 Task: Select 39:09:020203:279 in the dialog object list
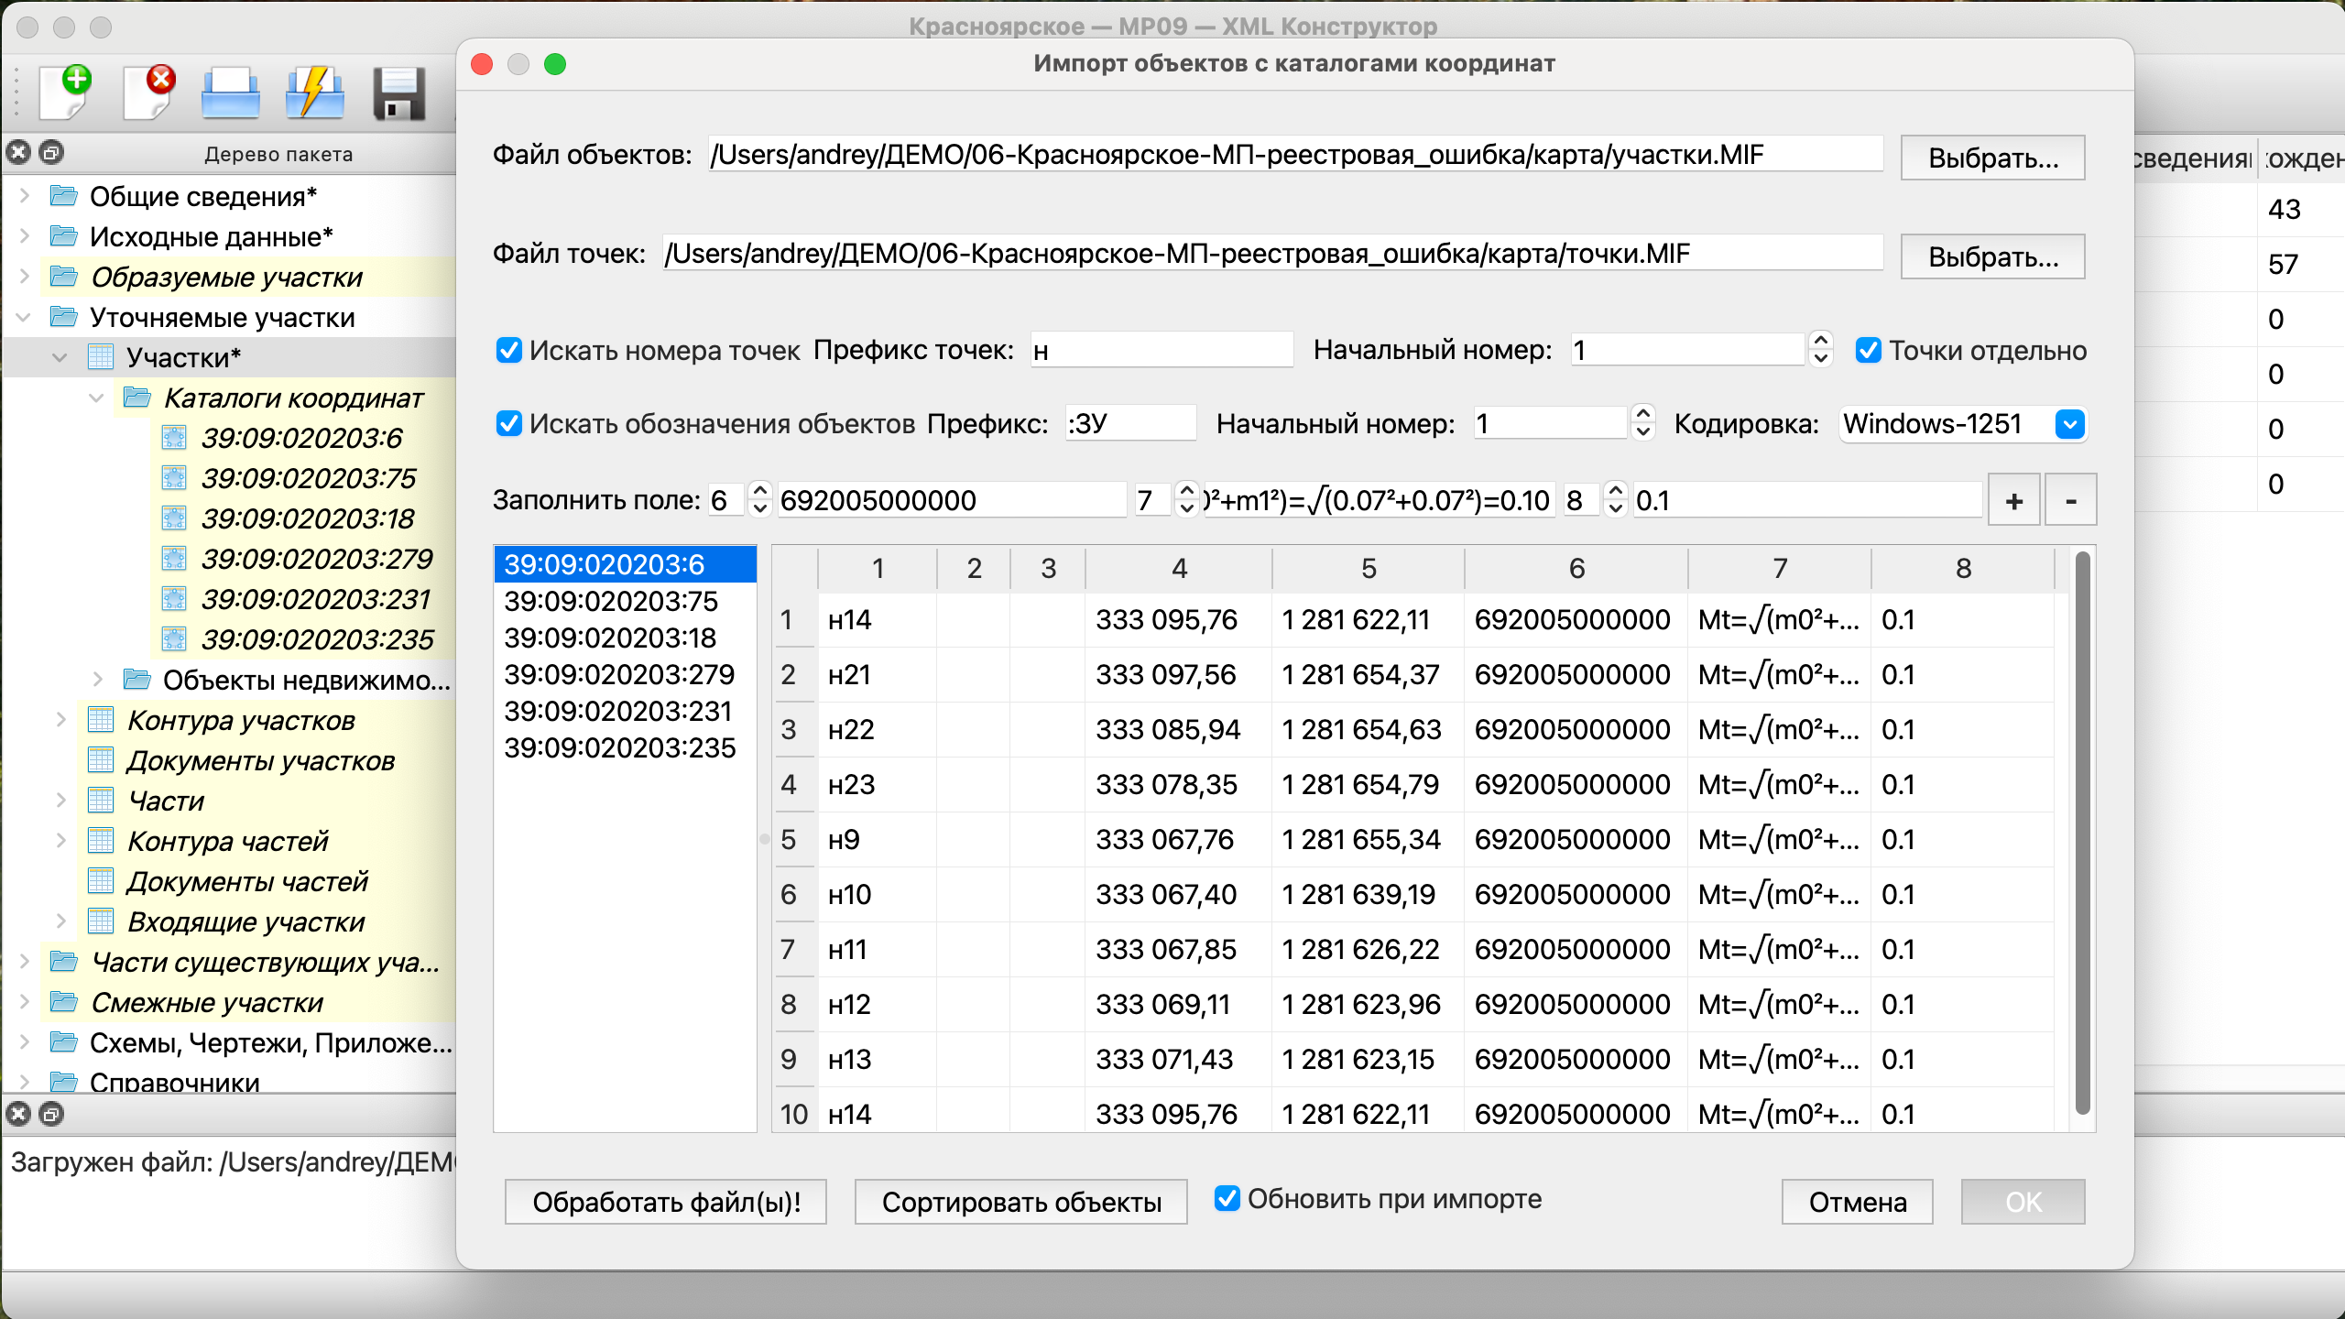(625, 674)
